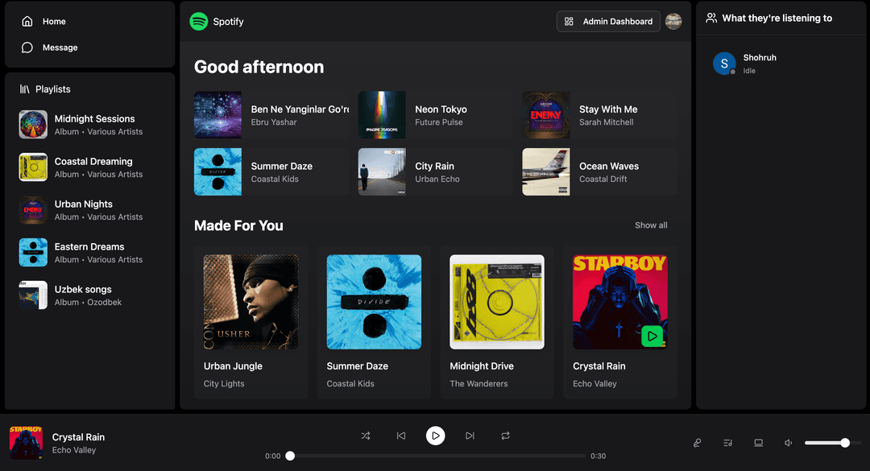This screenshot has height=471, width=870.
Task: Mute the volume with the speaker icon
Action: coord(788,443)
